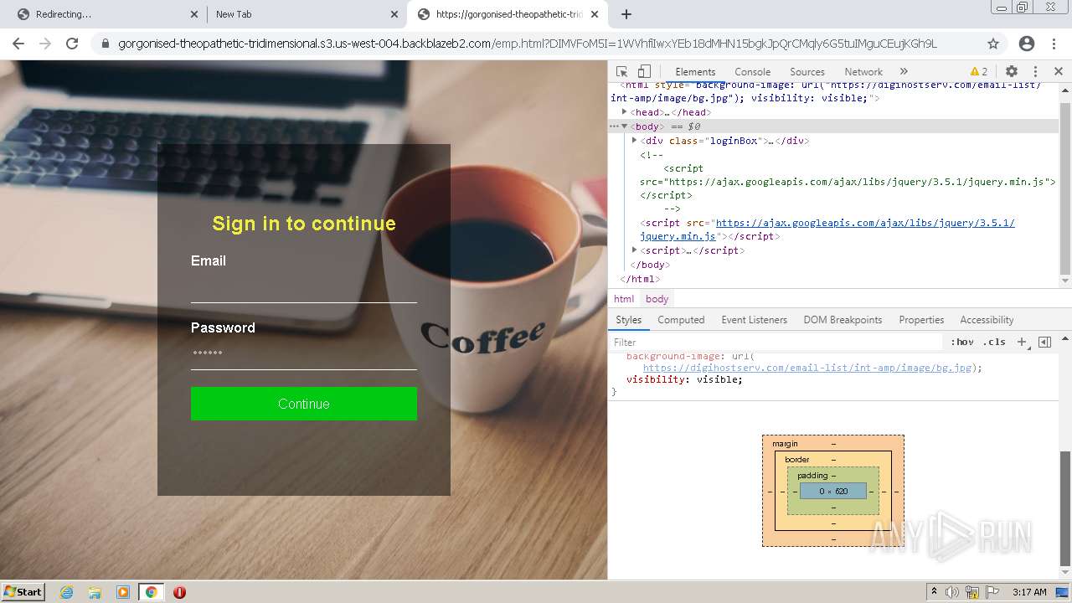Click the warnings count indicator
This screenshot has height=603, width=1072.
pyautogui.click(x=979, y=72)
